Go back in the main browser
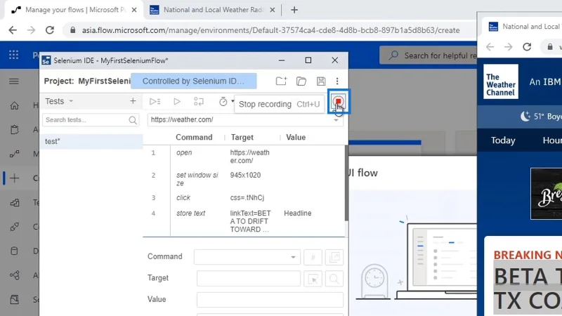 pyautogui.click(x=13, y=30)
